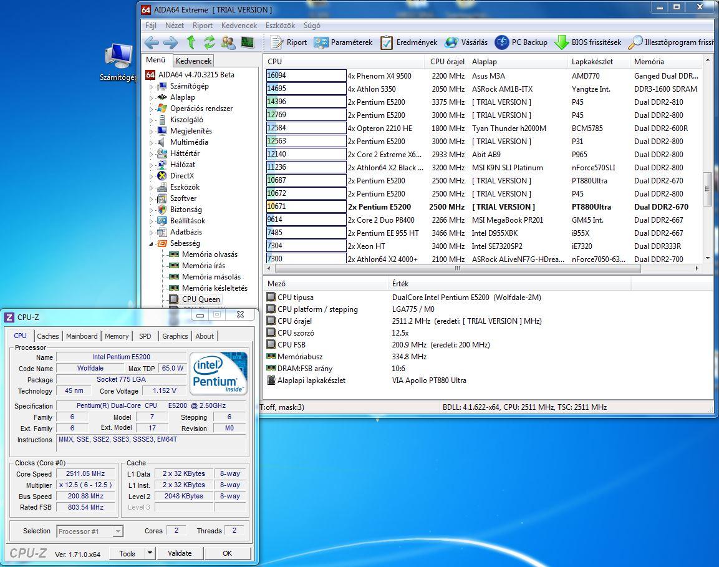Click the DirectX tree item
The height and width of the screenshot is (567, 719).
[x=182, y=176]
